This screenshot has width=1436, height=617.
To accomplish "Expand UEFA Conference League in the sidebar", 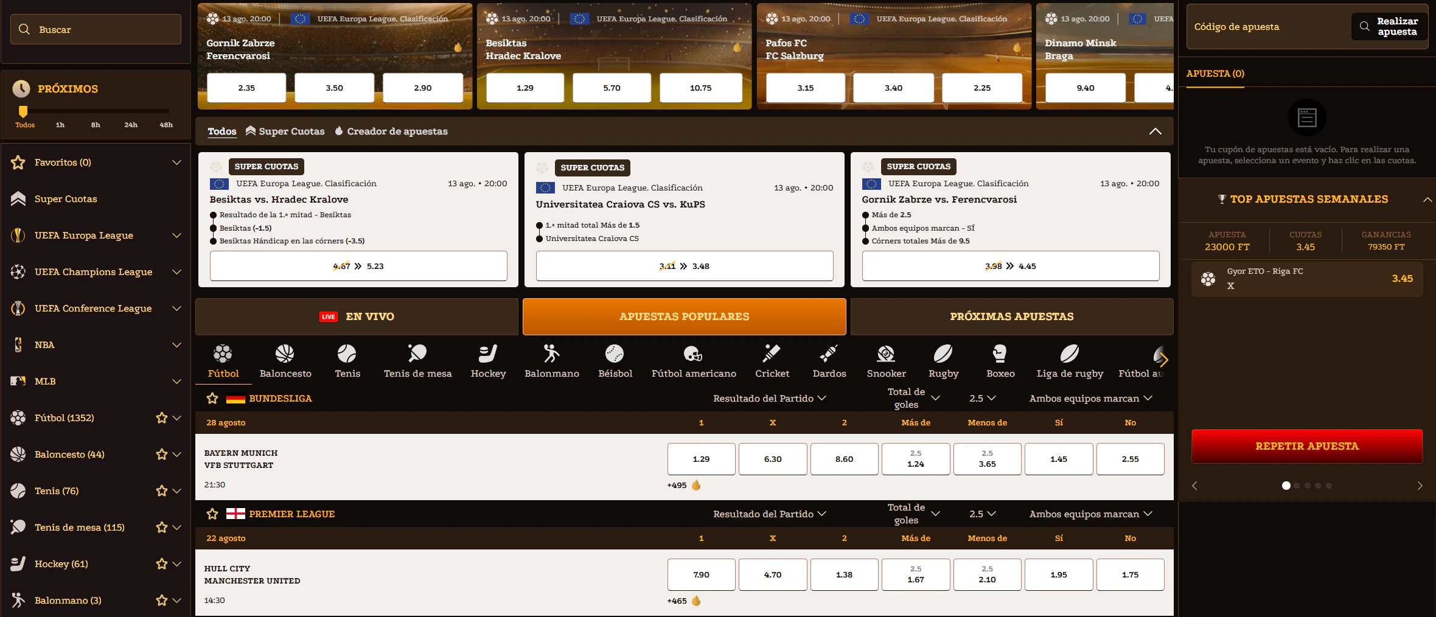I will coord(176,308).
